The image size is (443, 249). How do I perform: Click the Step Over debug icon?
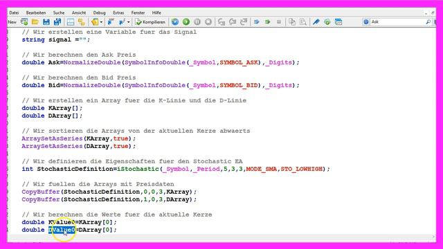coord(233,21)
